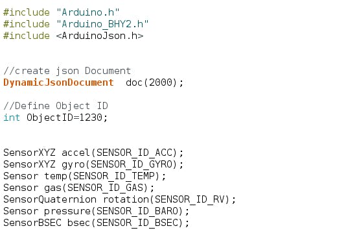Click the int keyword
This screenshot has height=250, width=346.
tap(12, 118)
